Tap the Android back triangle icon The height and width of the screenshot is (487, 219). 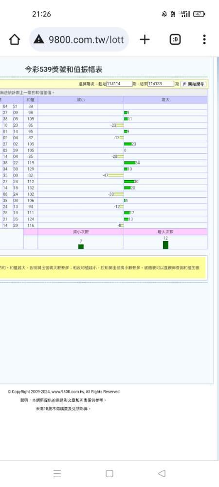tap(162, 473)
